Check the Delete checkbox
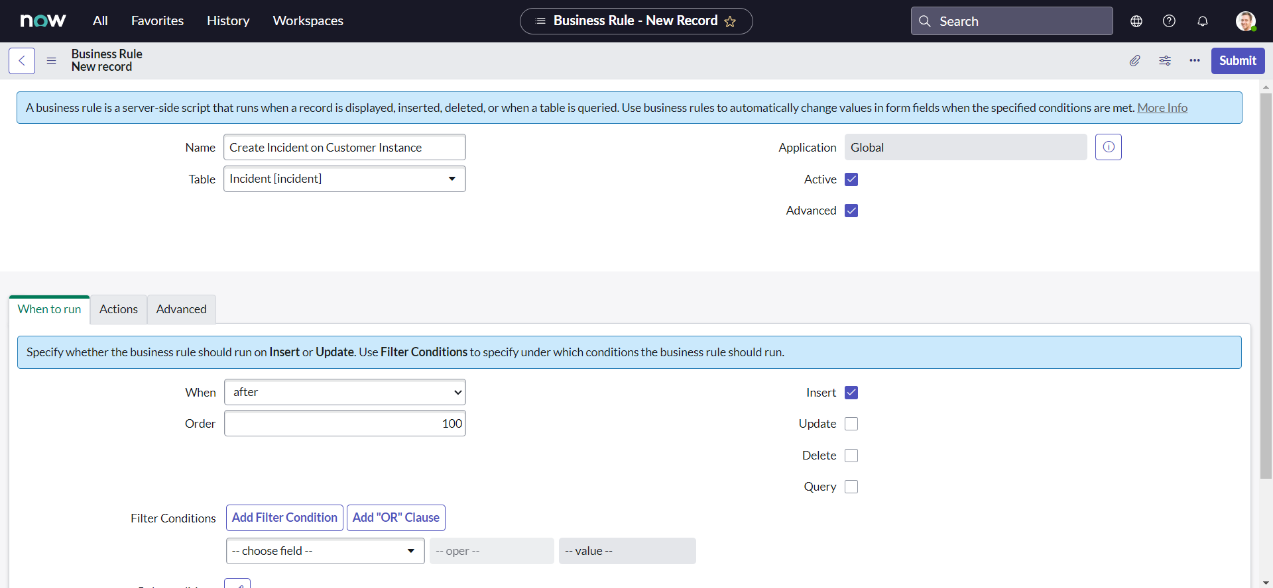Viewport: 1273px width, 588px height. tap(851, 456)
